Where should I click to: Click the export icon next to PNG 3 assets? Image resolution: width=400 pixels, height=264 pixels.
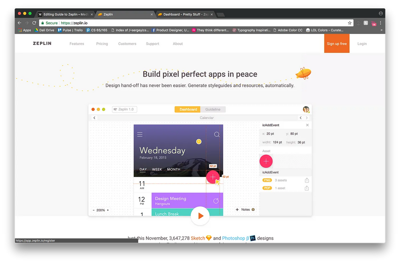click(x=307, y=180)
